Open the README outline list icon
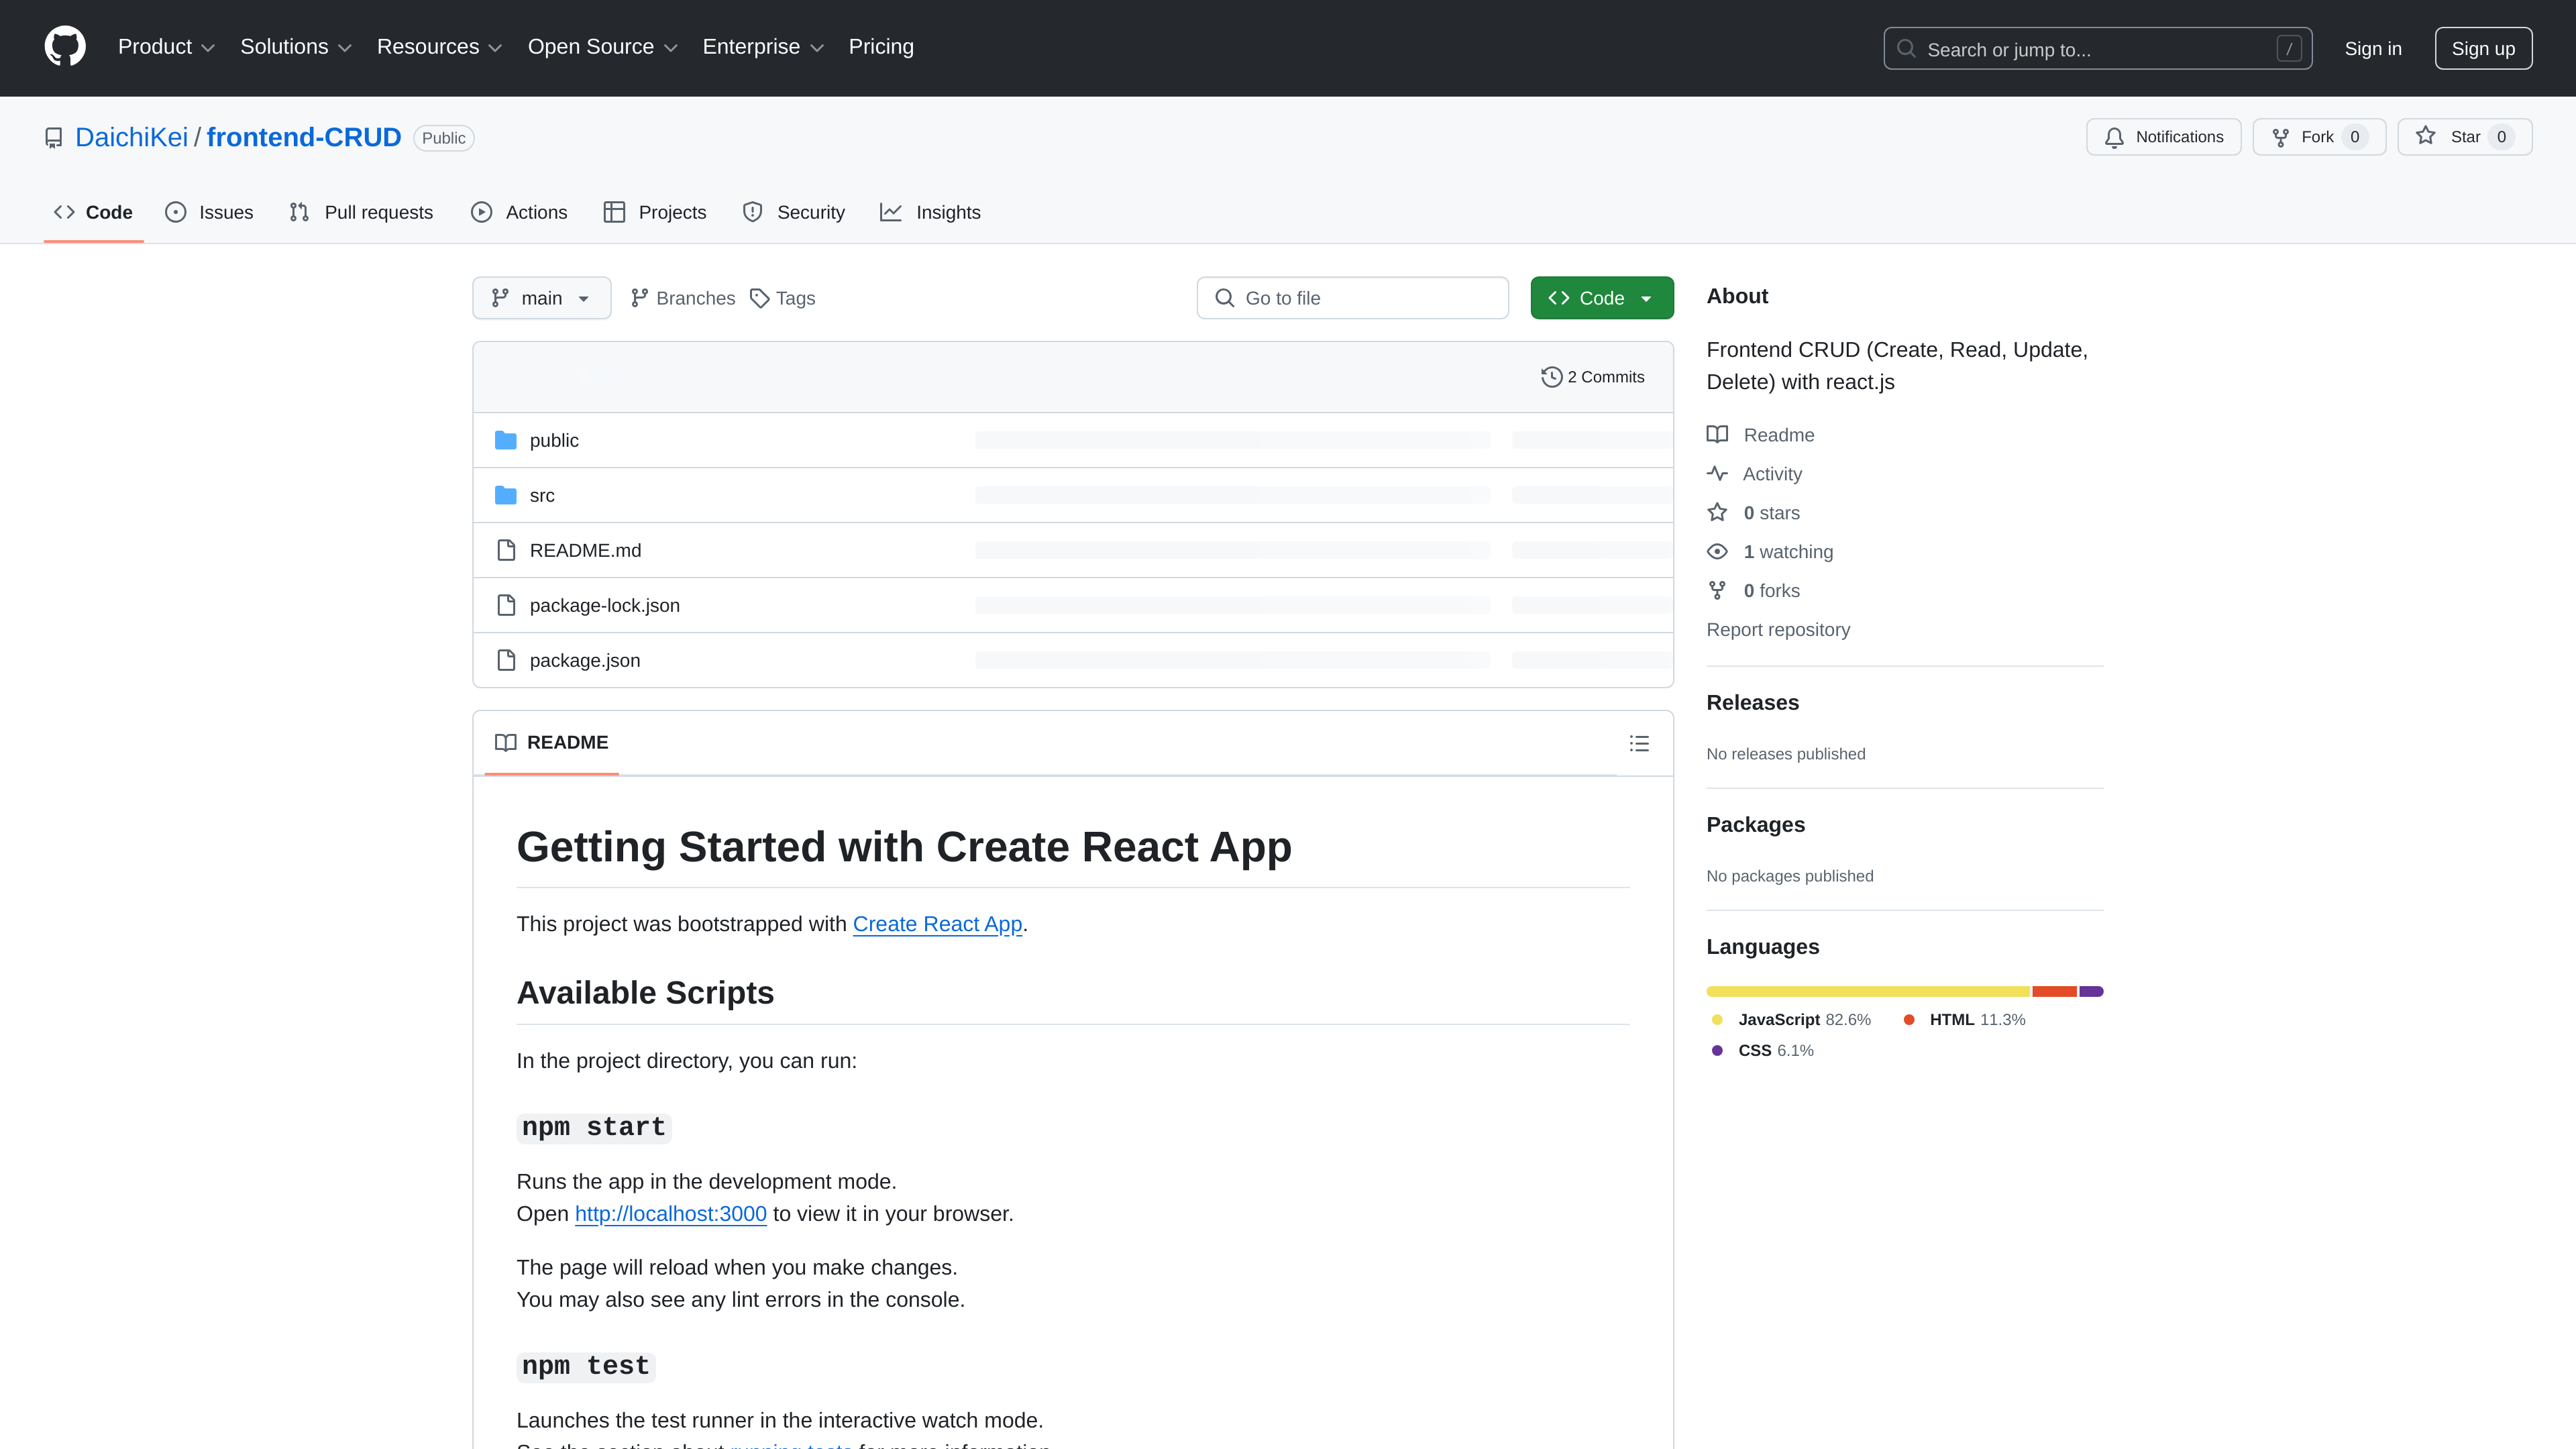This screenshot has height=1449, width=2576. coord(1638,743)
